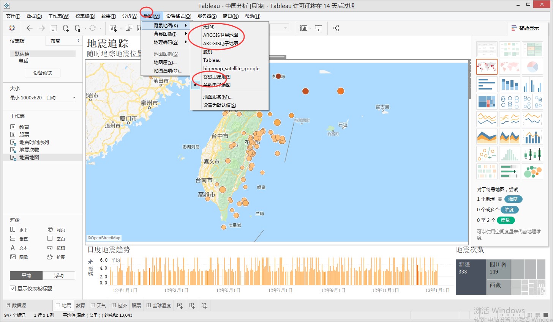Open the 数据(D) menu

34,16
